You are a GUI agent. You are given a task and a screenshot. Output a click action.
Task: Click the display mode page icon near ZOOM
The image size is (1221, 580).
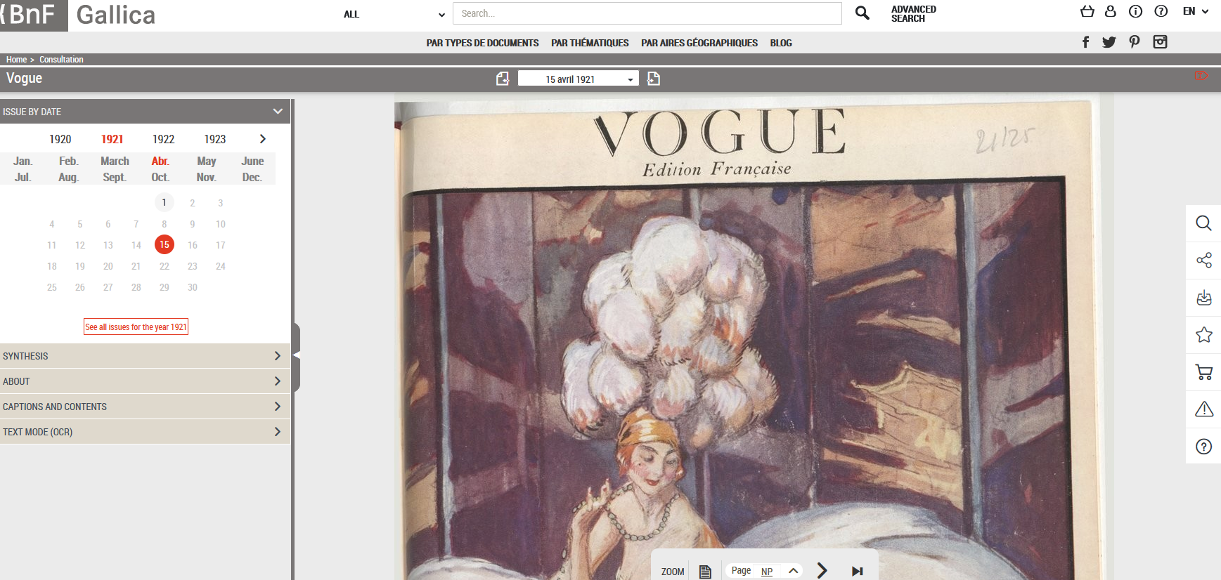point(705,572)
